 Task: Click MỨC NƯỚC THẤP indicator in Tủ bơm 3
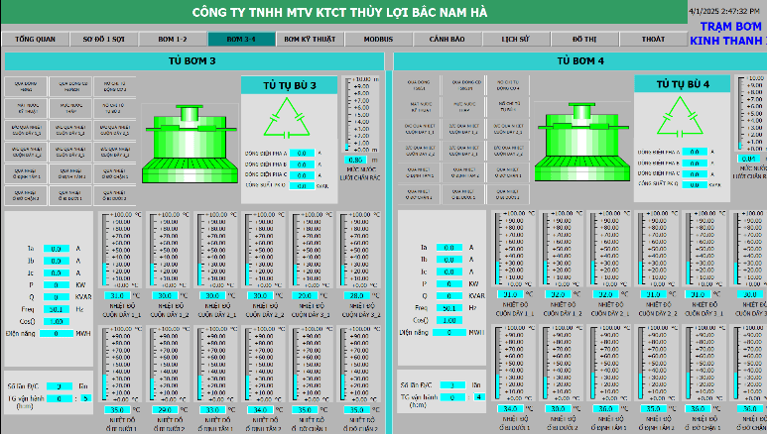tap(70, 108)
